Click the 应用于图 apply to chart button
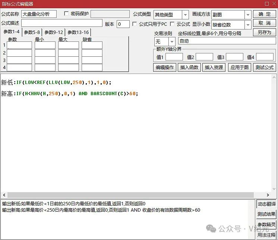 point(240,67)
